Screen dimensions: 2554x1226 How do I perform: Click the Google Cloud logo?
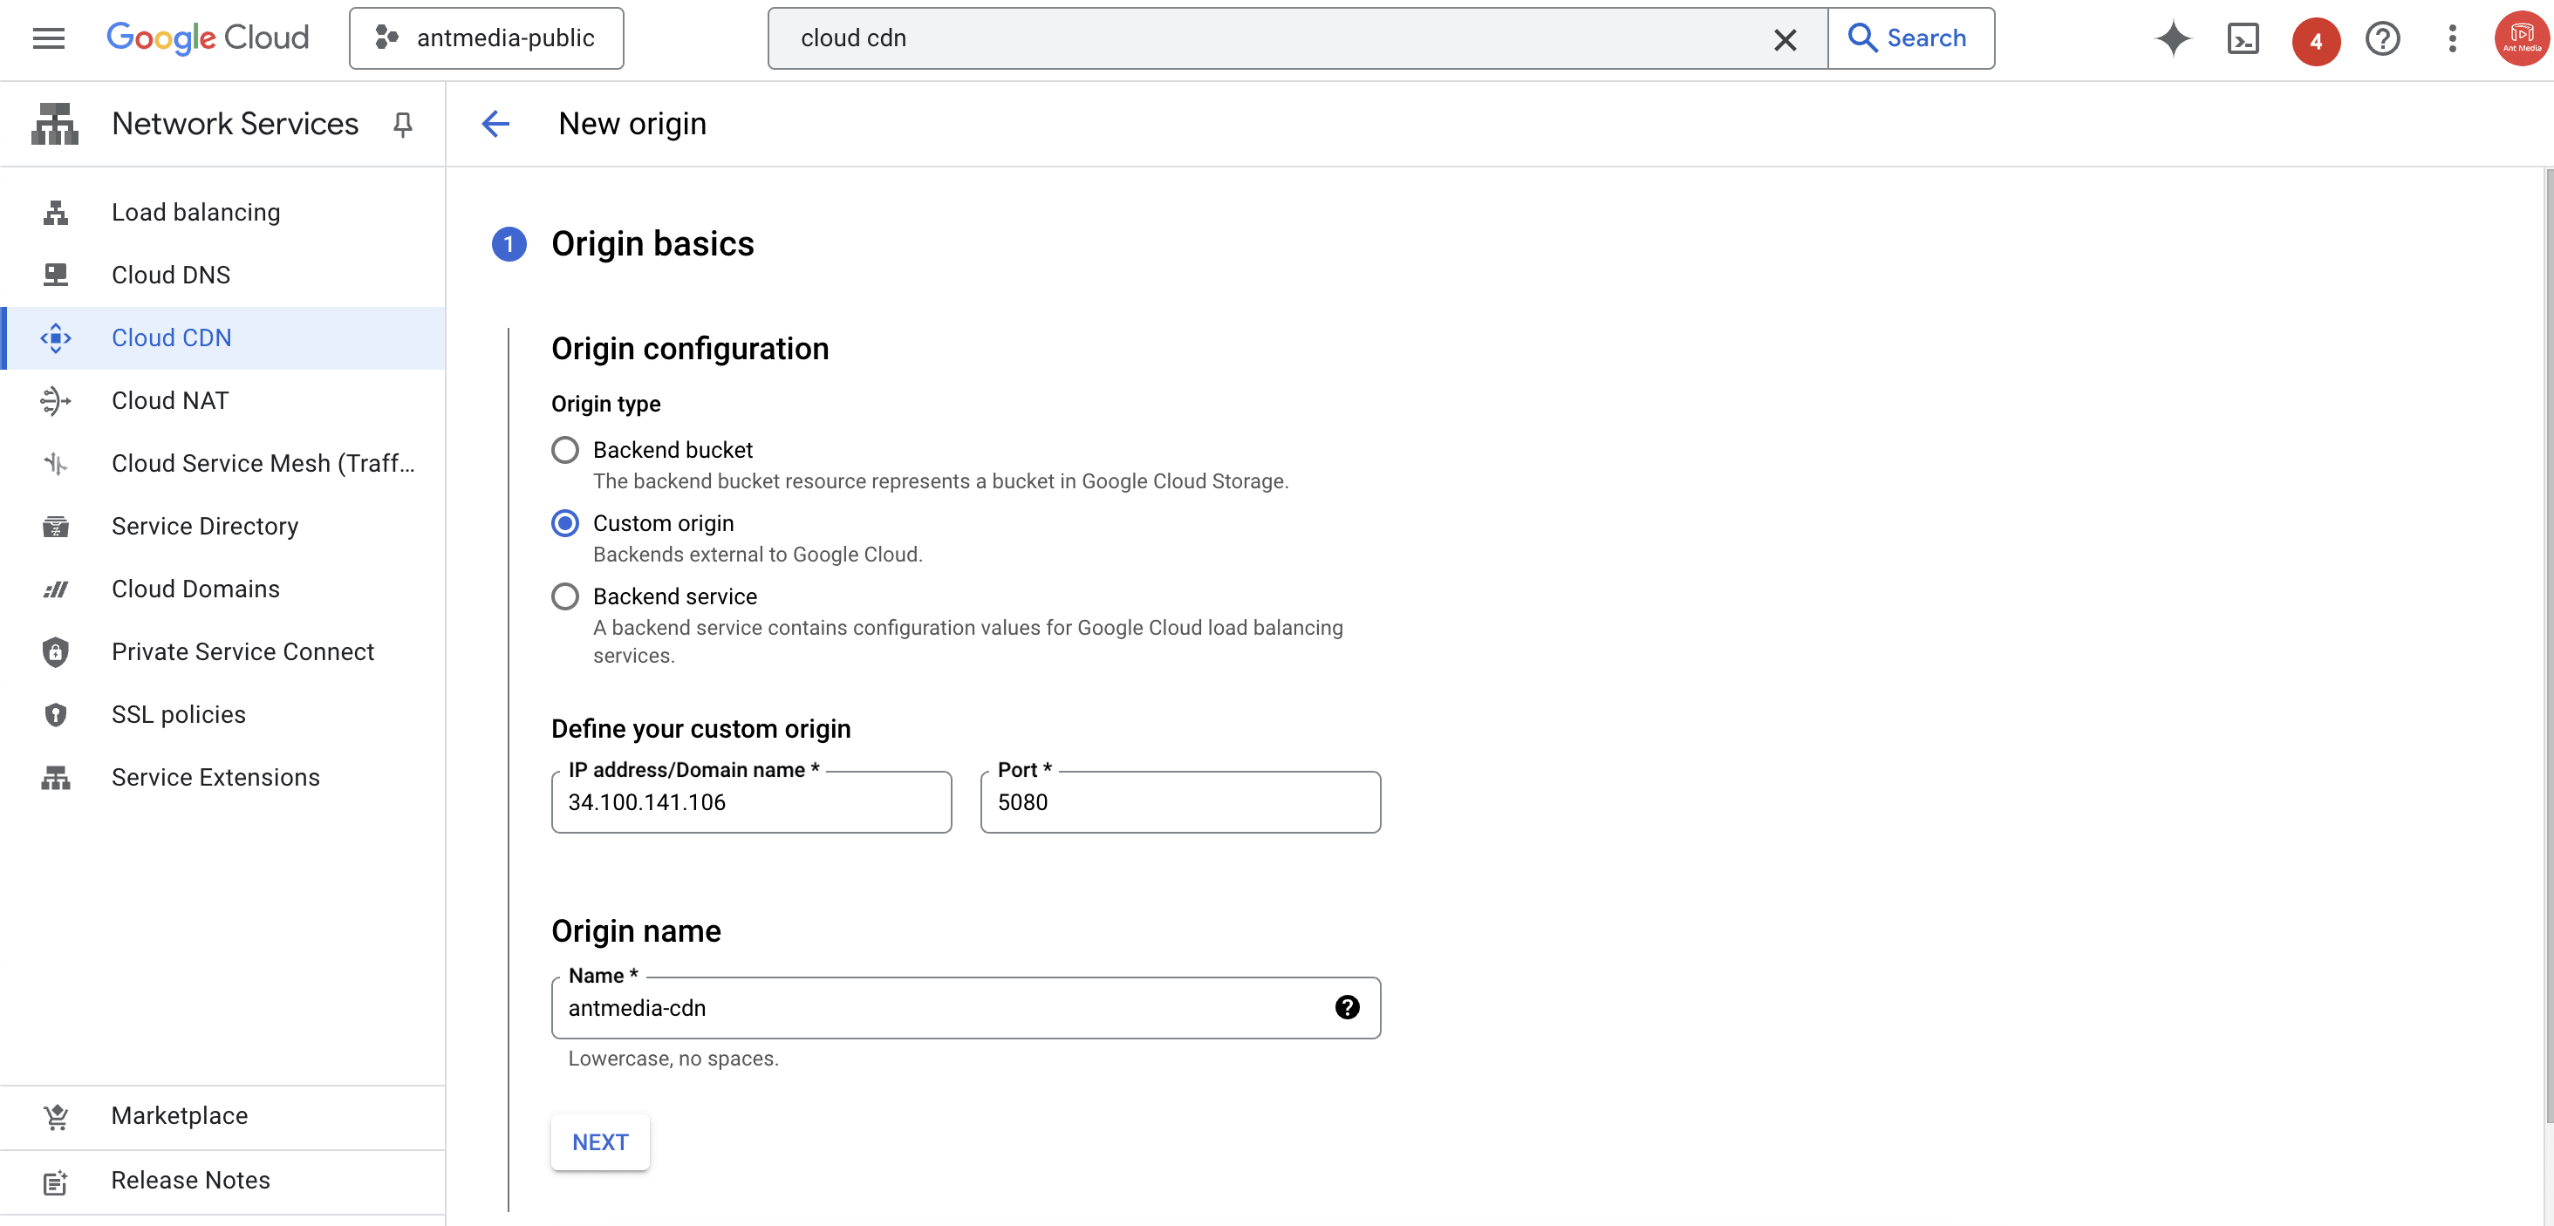click(x=208, y=38)
